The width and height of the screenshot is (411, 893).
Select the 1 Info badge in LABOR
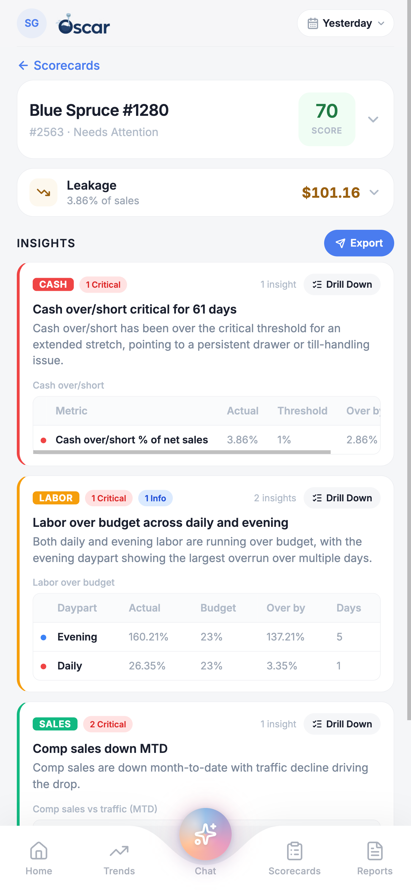tap(155, 498)
